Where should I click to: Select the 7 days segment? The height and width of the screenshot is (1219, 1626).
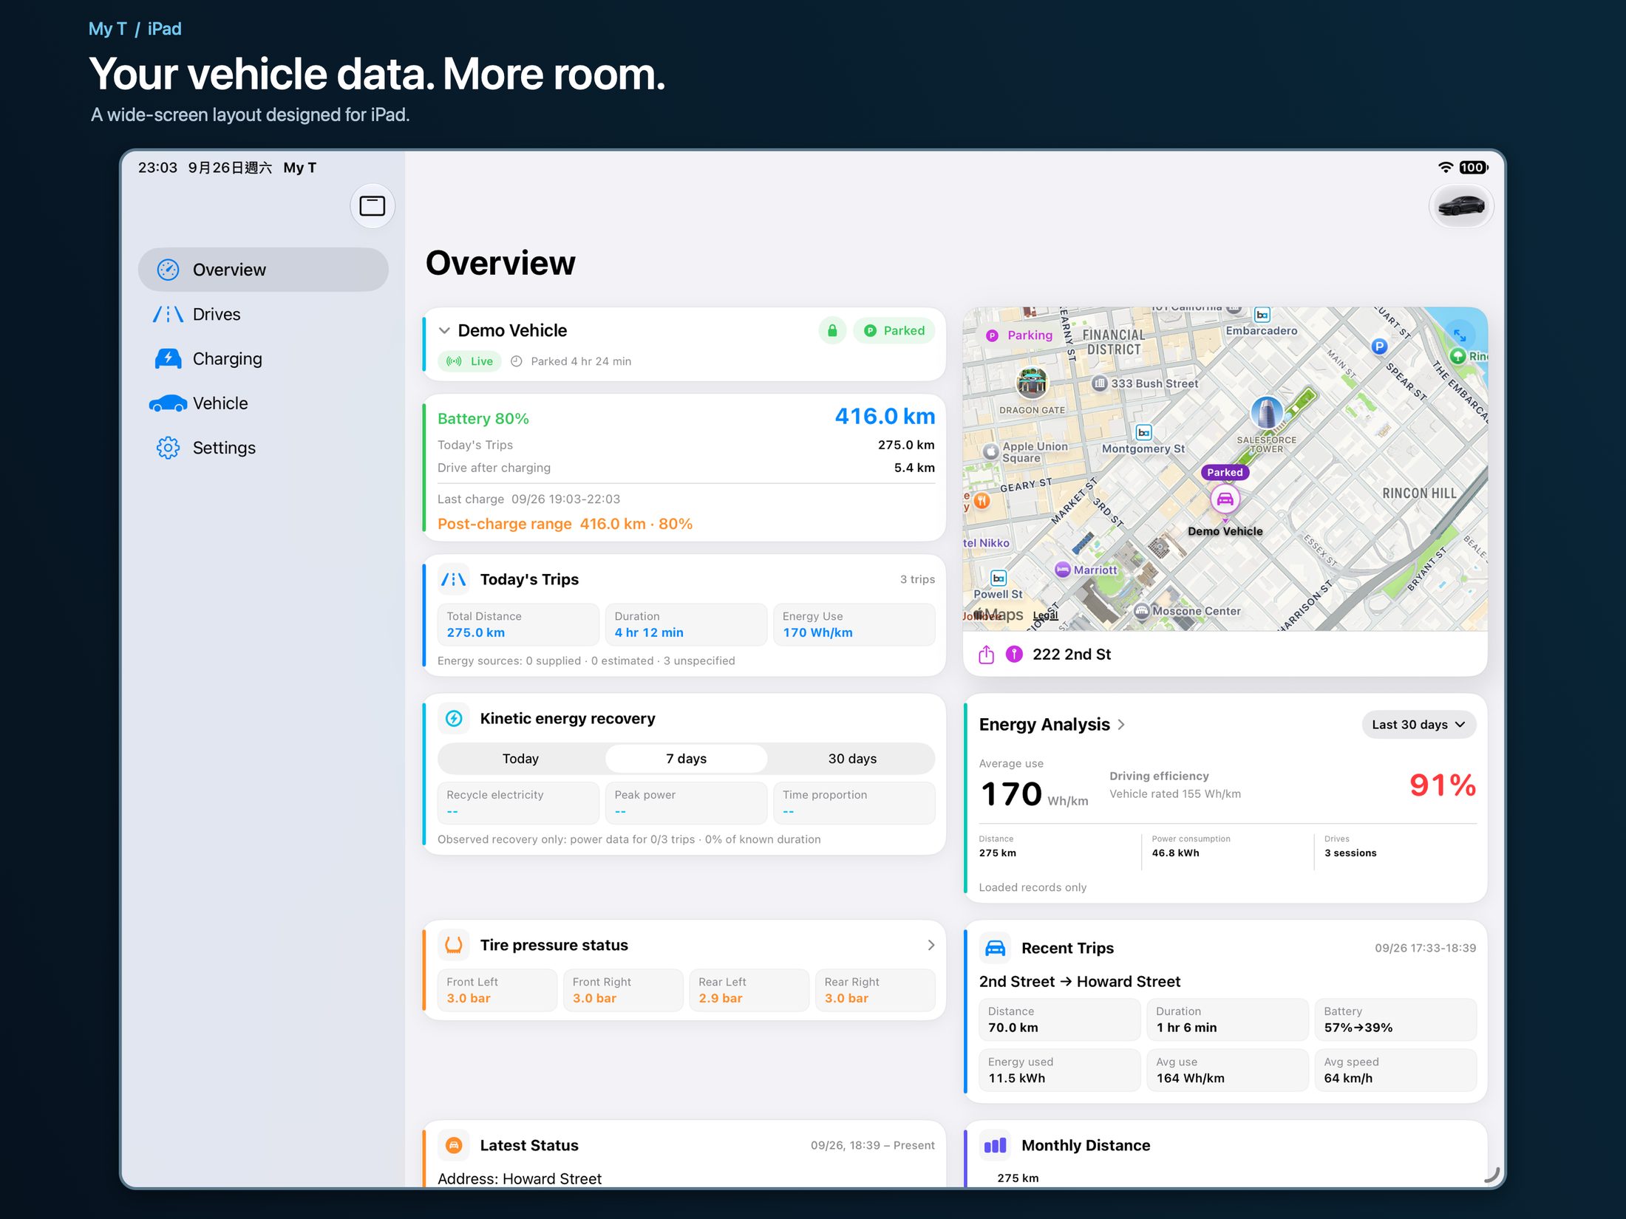point(686,759)
